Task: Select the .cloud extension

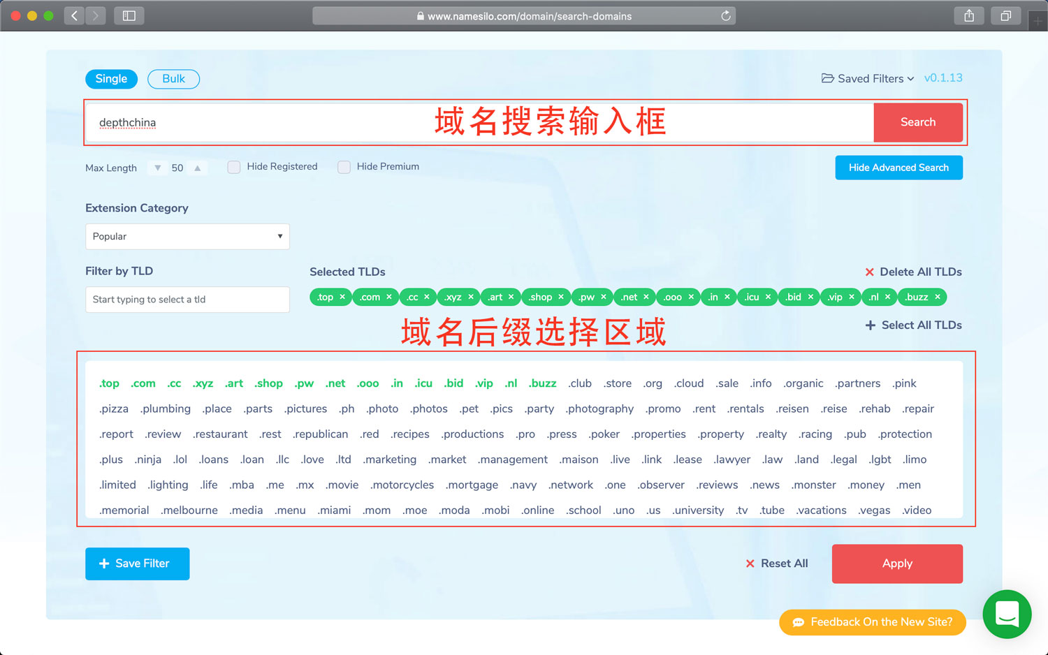Action: pos(689,383)
